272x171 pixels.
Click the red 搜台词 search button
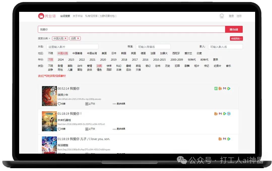pyautogui.click(x=234, y=29)
